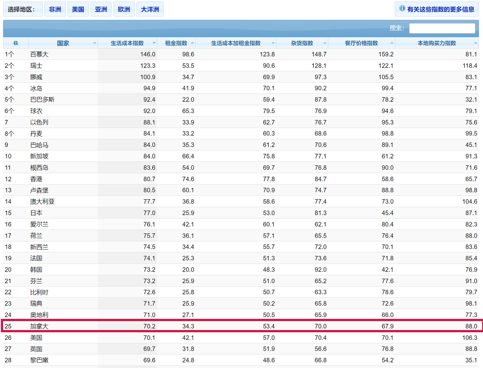The height and width of the screenshot is (368, 483).
Task: Click 挪威's cost plus rent value 69.9
Action: tap(269, 77)
